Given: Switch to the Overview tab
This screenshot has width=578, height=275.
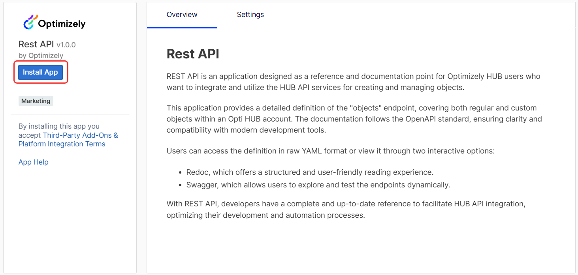Looking at the screenshot, I should pyautogui.click(x=182, y=15).
